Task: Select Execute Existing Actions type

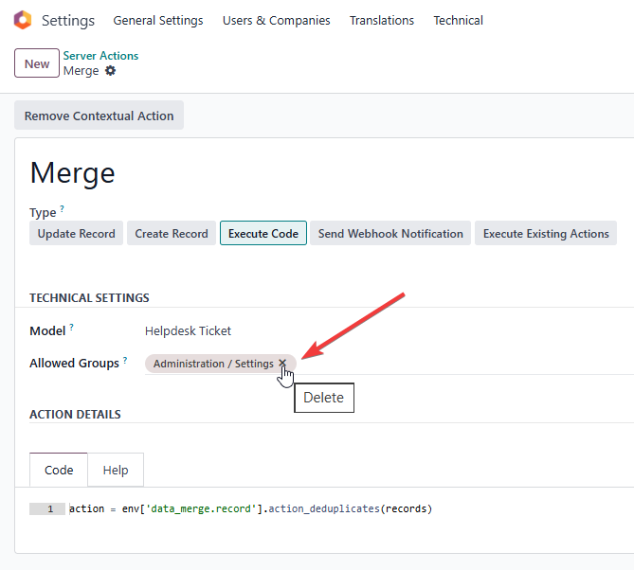Action: point(546,234)
